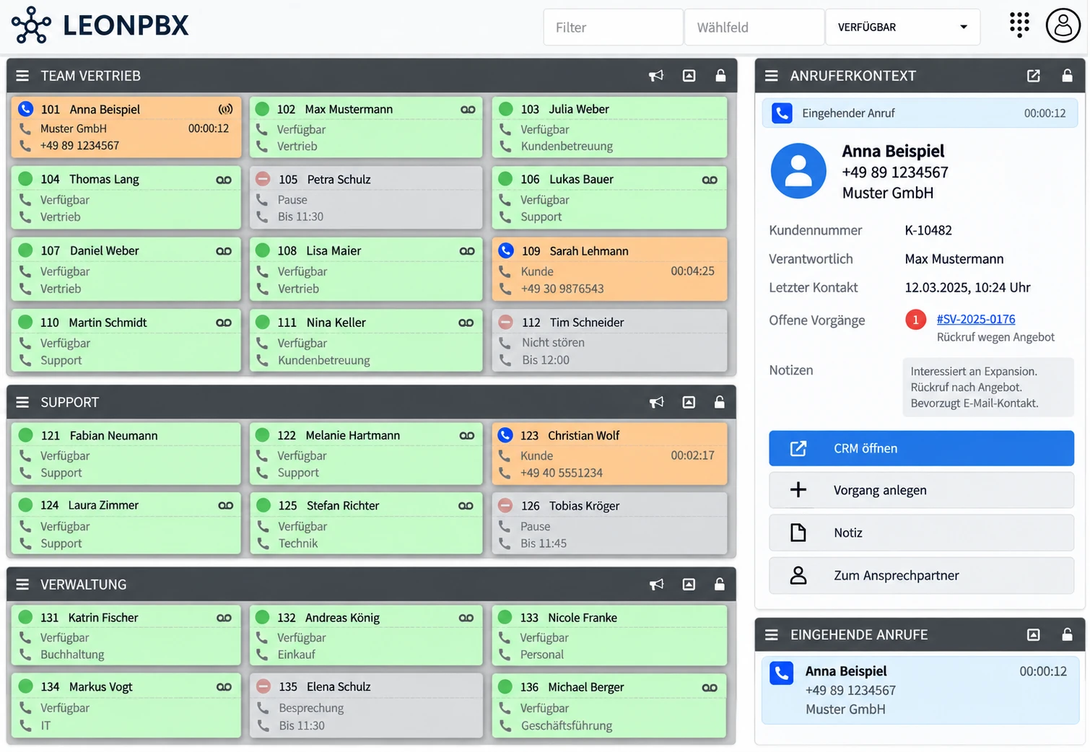Toggle the lock on Anruferkontext panel
Viewport: 1090px width, 752px height.
click(1067, 76)
